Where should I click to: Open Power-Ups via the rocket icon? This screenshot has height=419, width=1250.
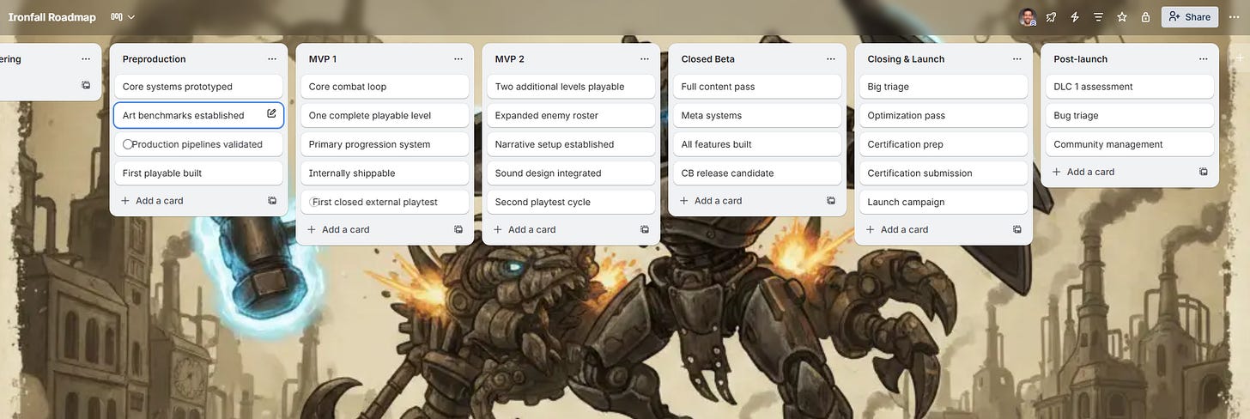1051,16
